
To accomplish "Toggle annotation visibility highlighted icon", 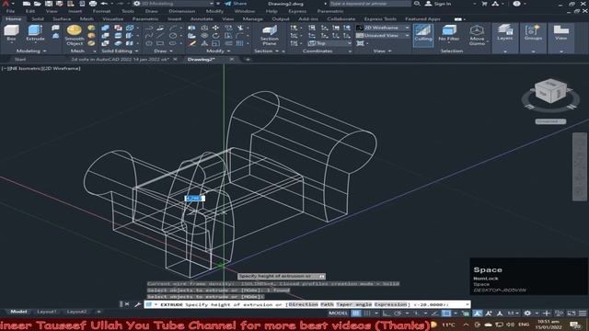I will pos(477,313).
